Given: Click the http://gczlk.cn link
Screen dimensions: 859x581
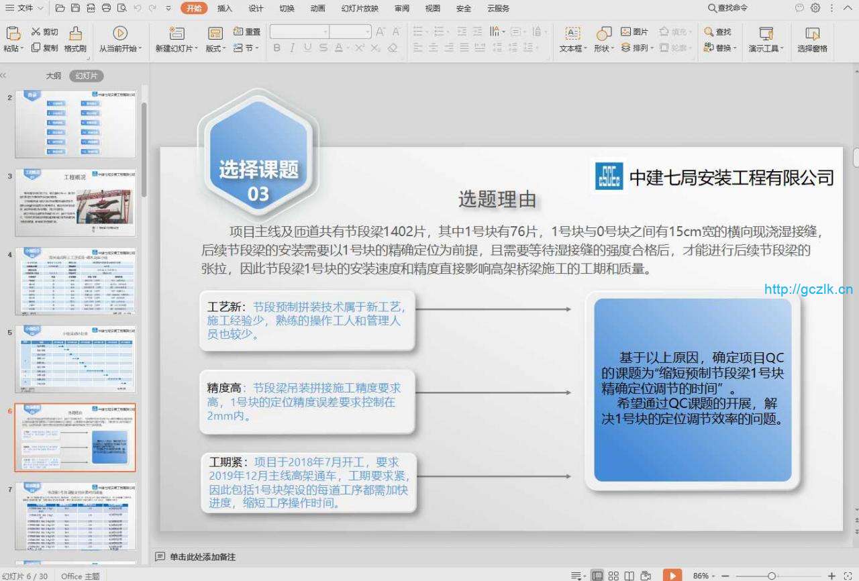Looking at the screenshot, I should click(x=808, y=289).
